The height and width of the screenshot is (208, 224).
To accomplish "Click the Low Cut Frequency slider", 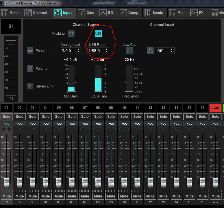I will click(x=130, y=78).
